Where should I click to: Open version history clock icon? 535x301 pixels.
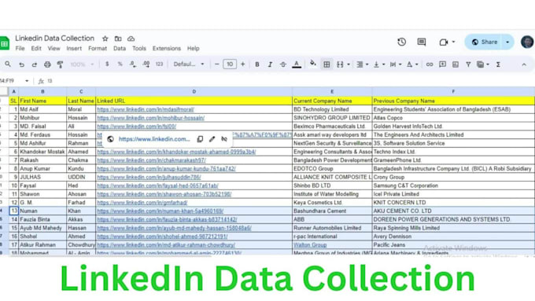pyautogui.click(x=401, y=42)
